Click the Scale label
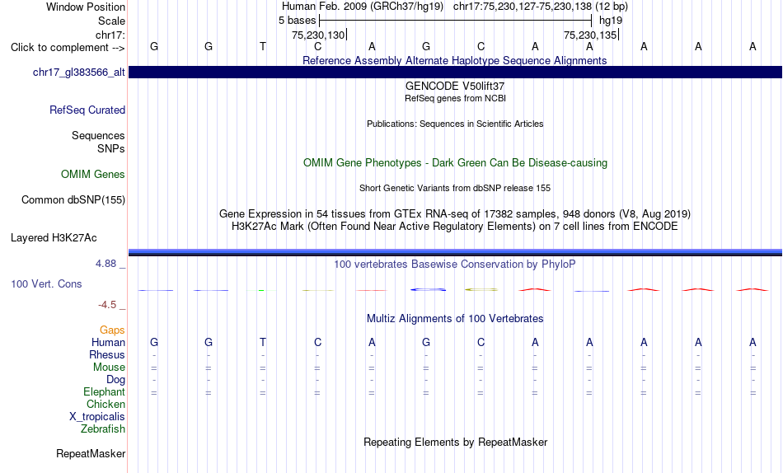 tap(111, 21)
